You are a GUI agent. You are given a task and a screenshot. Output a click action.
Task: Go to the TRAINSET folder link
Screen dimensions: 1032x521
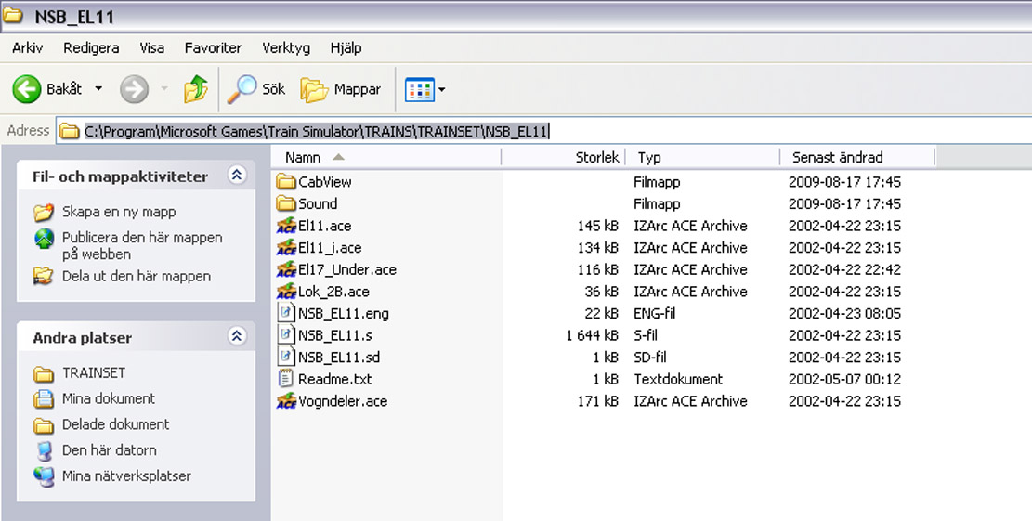[x=94, y=373]
